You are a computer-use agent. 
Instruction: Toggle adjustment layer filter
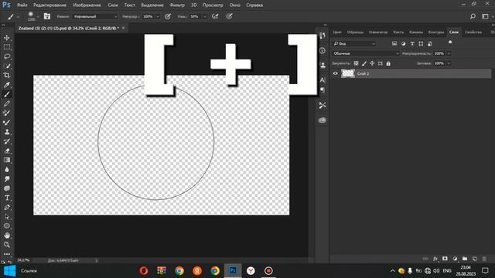pos(403,43)
